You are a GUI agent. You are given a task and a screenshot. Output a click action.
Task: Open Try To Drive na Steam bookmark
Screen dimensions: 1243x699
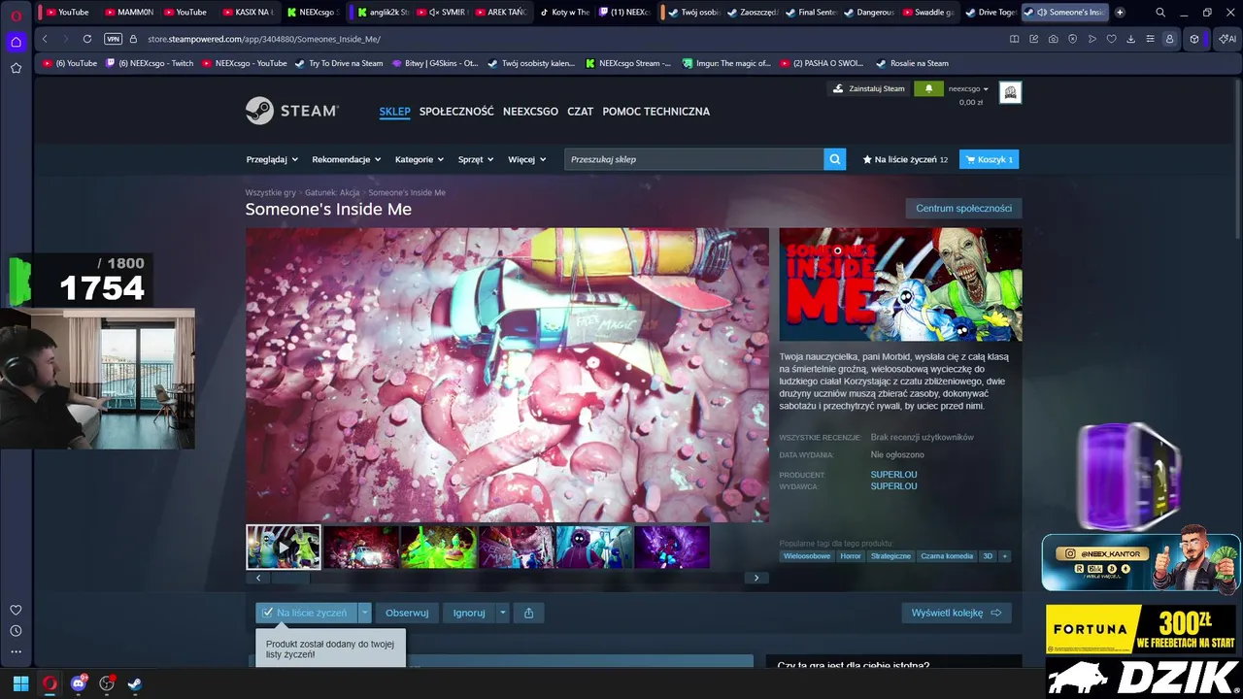pyautogui.click(x=339, y=63)
